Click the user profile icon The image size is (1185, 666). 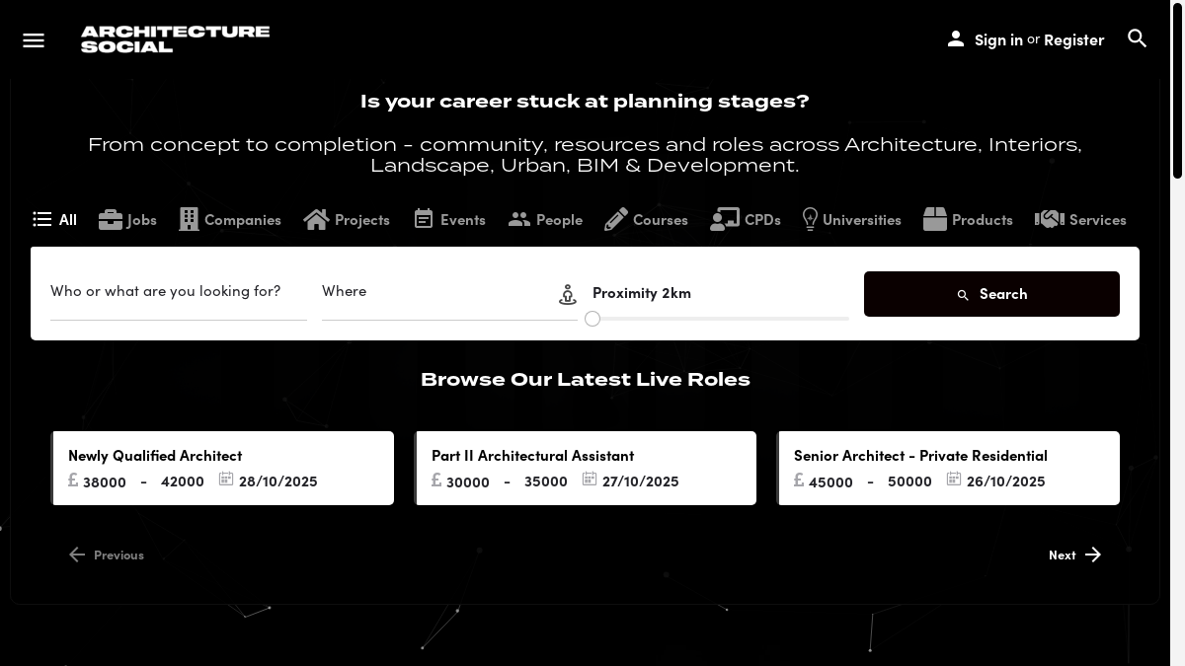click(x=955, y=39)
